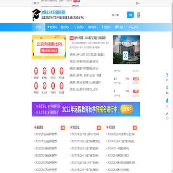The width and height of the screenshot is (173, 173).
Task: Click the 更多 badge next to 学历资讯 heading
Action: click(135, 128)
